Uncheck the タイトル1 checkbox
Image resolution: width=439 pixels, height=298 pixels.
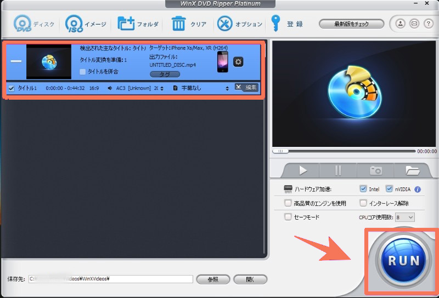[x=12, y=88]
